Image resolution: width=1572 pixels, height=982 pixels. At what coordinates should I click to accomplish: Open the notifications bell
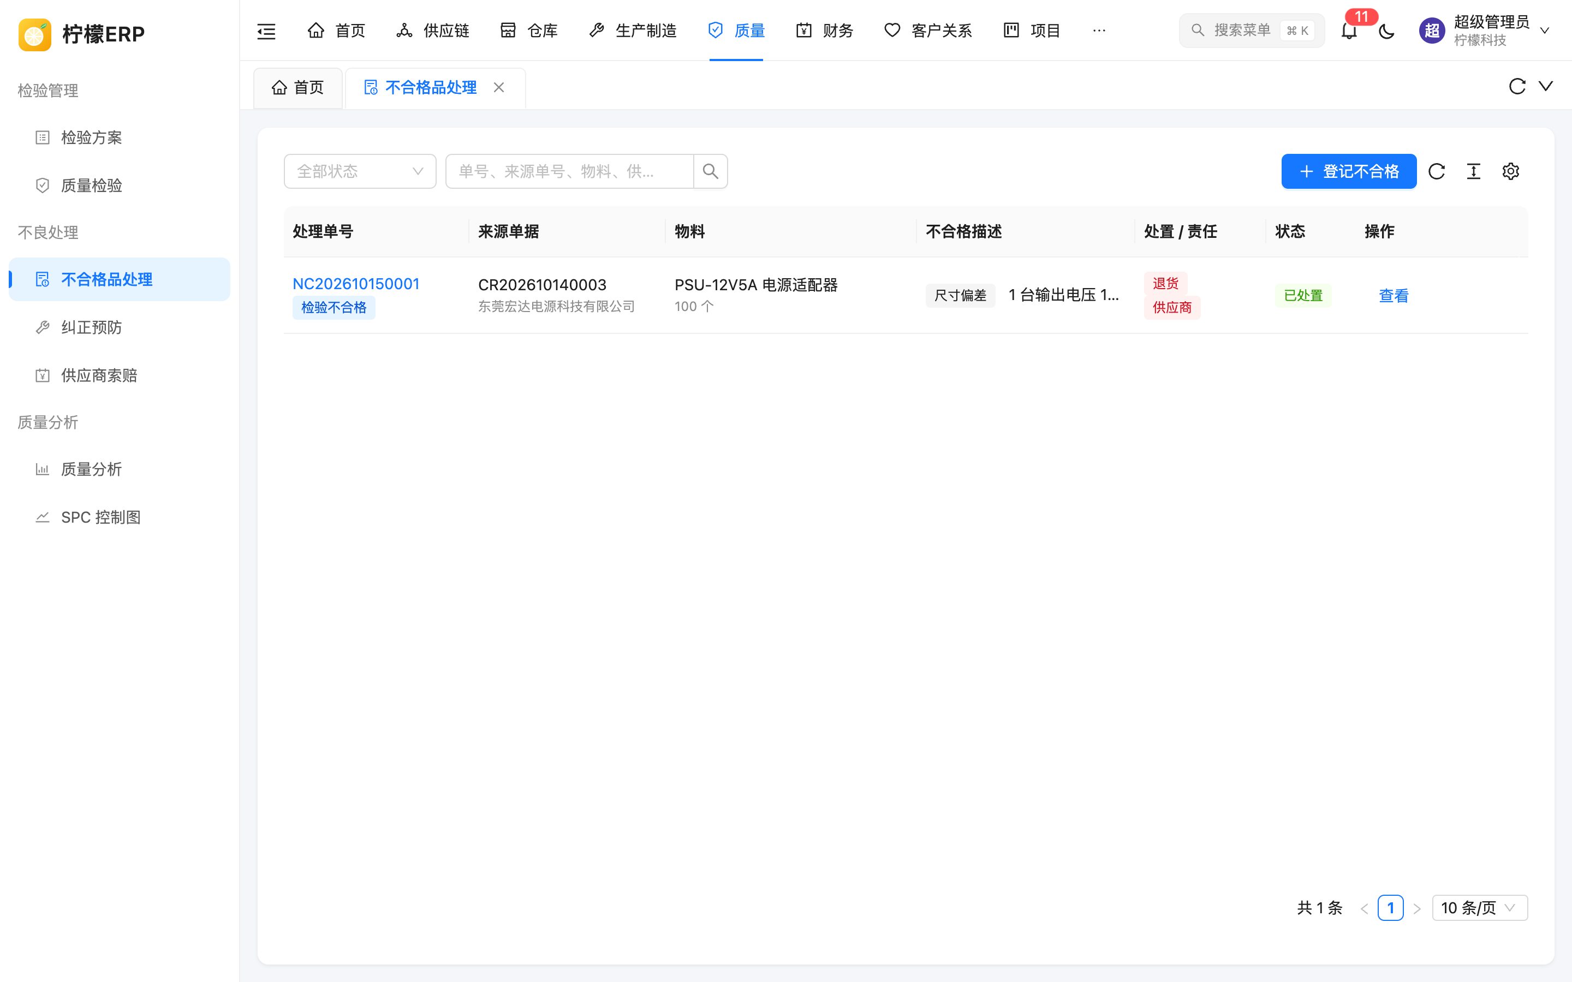(x=1349, y=31)
